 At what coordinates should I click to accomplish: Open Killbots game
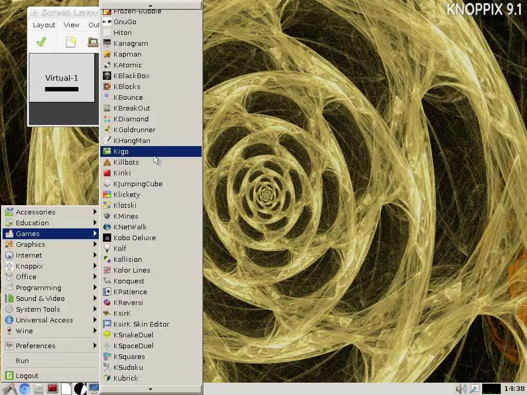pyautogui.click(x=151, y=162)
